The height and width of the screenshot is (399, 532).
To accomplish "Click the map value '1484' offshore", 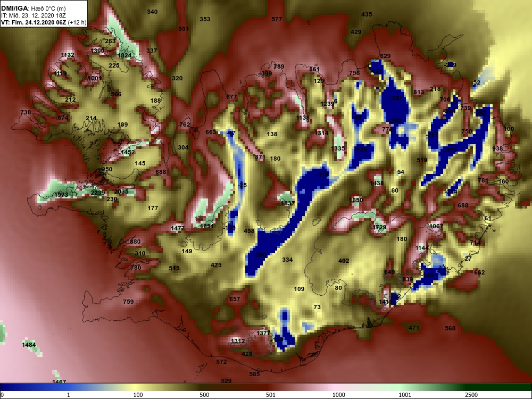I will coord(29,345).
